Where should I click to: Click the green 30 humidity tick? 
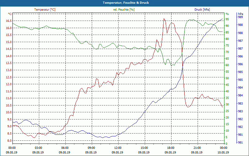227,105
